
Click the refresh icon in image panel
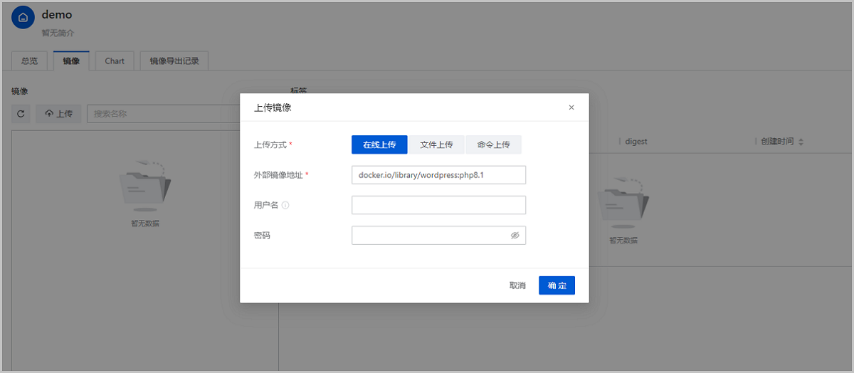point(21,114)
